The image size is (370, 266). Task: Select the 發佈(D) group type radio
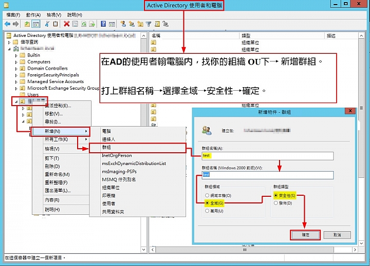pyautogui.click(x=275, y=203)
